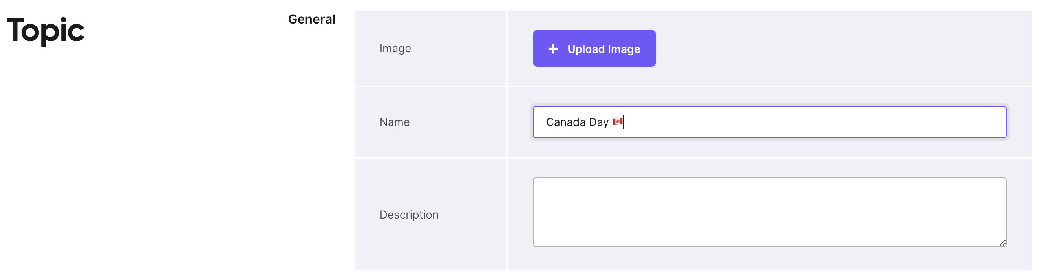The width and height of the screenshot is (1039, 277).
Task: Click the Canada flag emoji in Name field
Action: click(617, 121)
